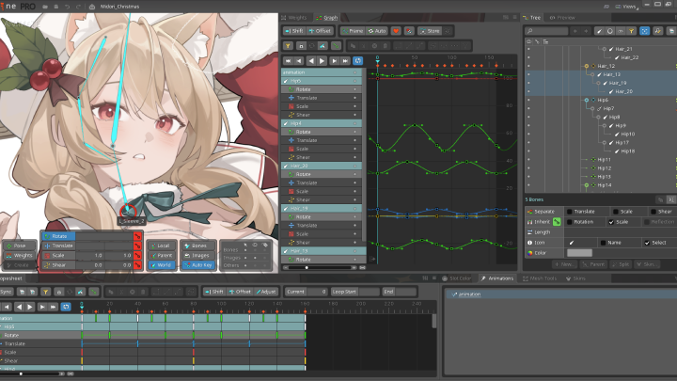
Task: Select the World axis button
Action: click(x=162, y=265)
